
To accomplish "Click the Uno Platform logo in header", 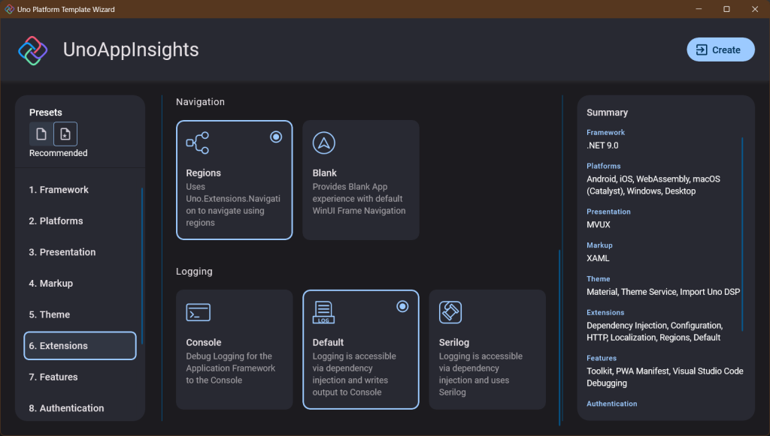I will [33, 50].
